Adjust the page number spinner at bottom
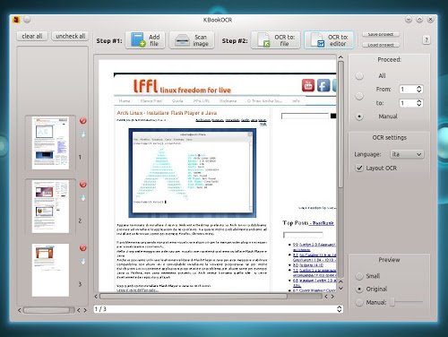 coord(339,309)
